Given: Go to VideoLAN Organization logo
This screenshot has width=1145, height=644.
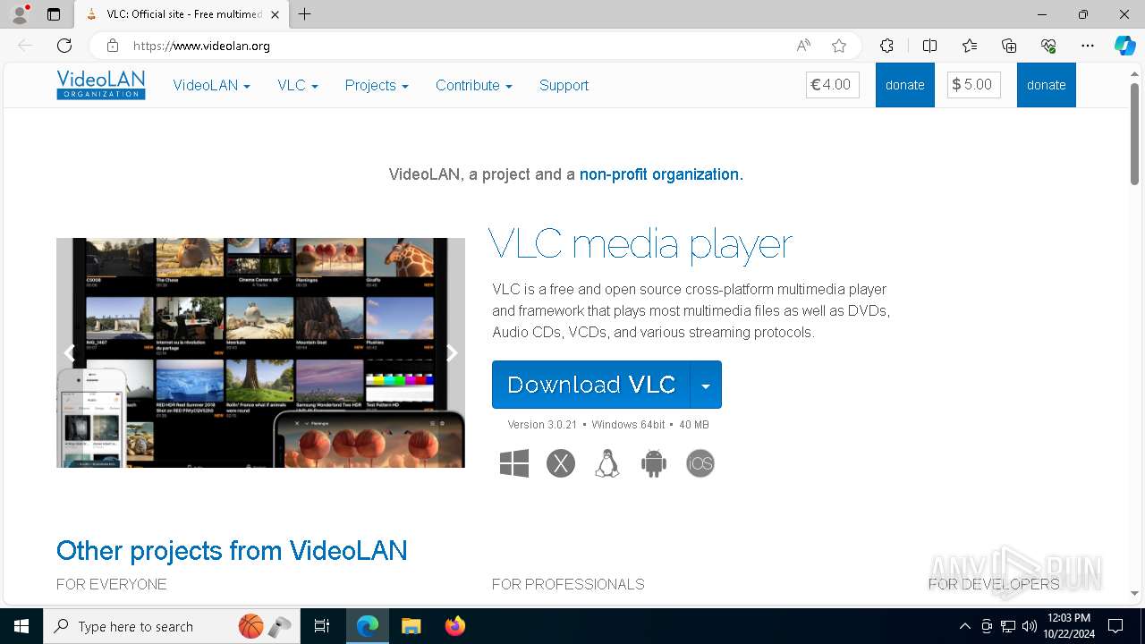Looking at the screenshot, I should coord(101,85).
